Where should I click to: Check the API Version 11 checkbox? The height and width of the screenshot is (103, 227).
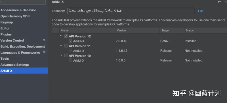[x=66, y=46]
